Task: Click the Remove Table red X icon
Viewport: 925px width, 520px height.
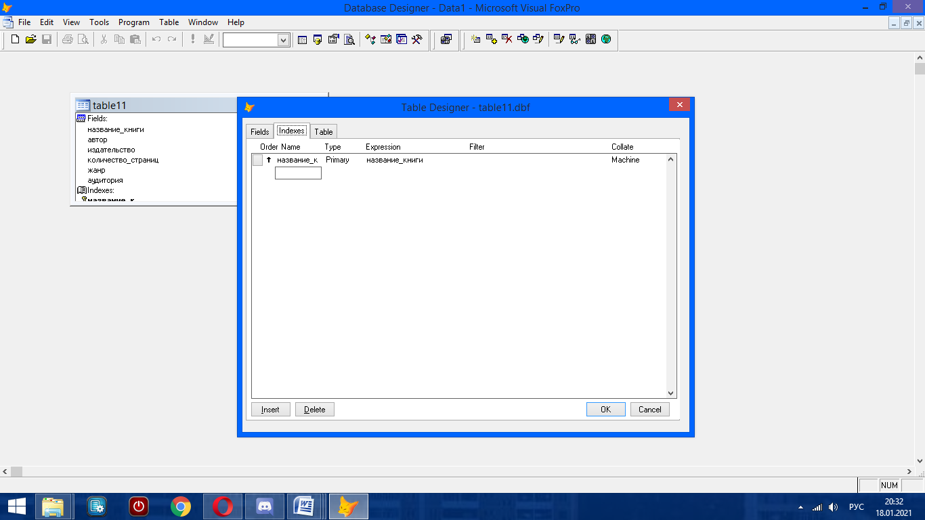Action: [507, 40]
